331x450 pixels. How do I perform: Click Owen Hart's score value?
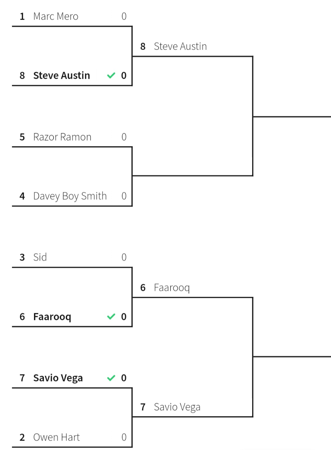(124, 437)
